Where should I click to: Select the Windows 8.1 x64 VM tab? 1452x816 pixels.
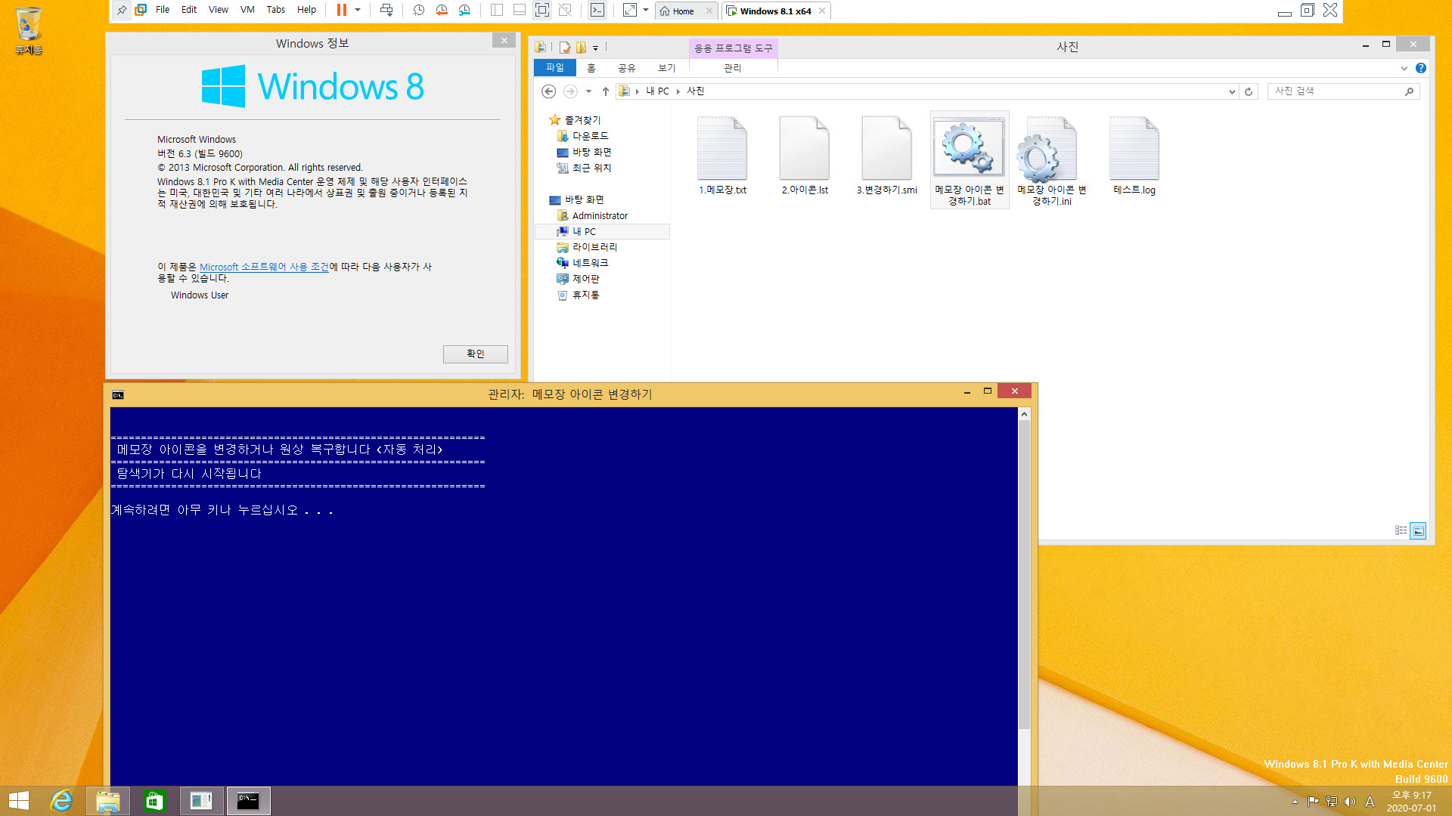775,11
